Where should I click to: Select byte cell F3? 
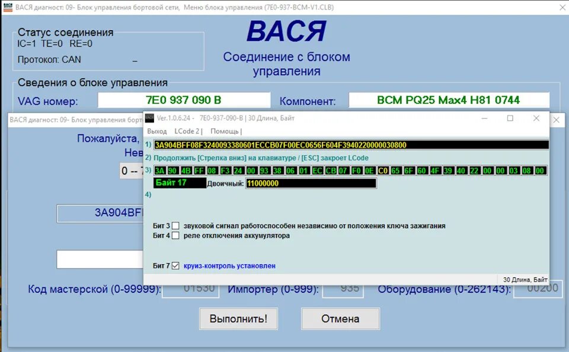click(x=225, y=171)
